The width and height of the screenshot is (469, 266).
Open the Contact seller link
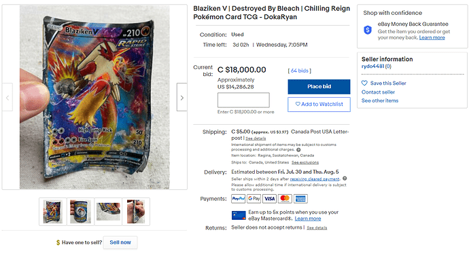(x=378, y=92)
